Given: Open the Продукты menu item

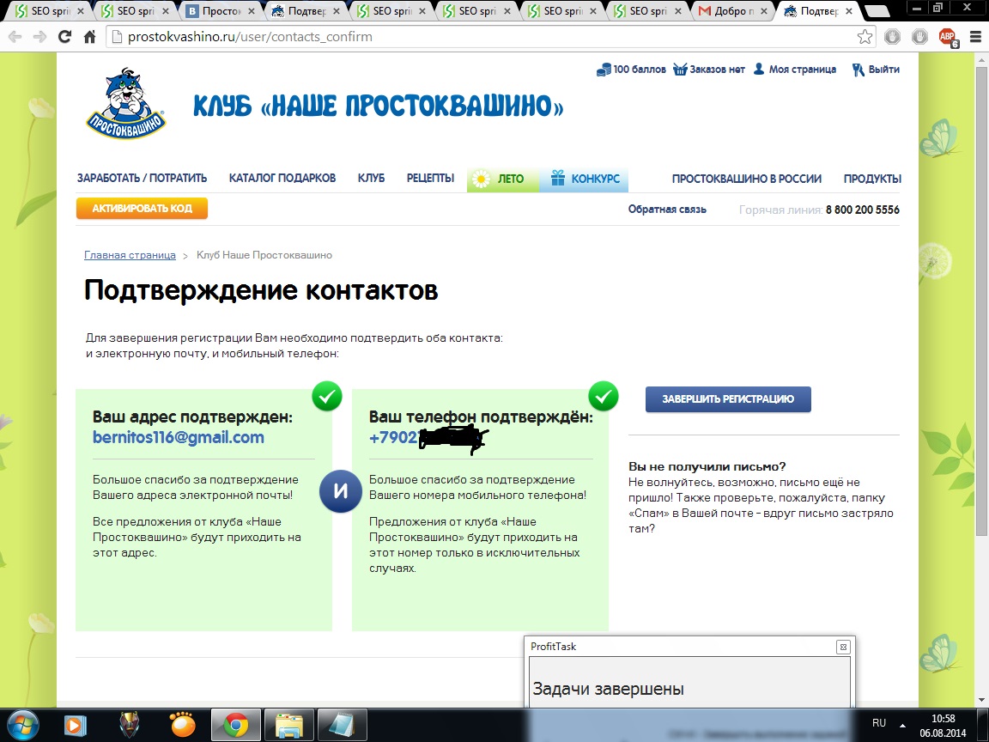Looking at the screenshot, I should click(872, 179).
